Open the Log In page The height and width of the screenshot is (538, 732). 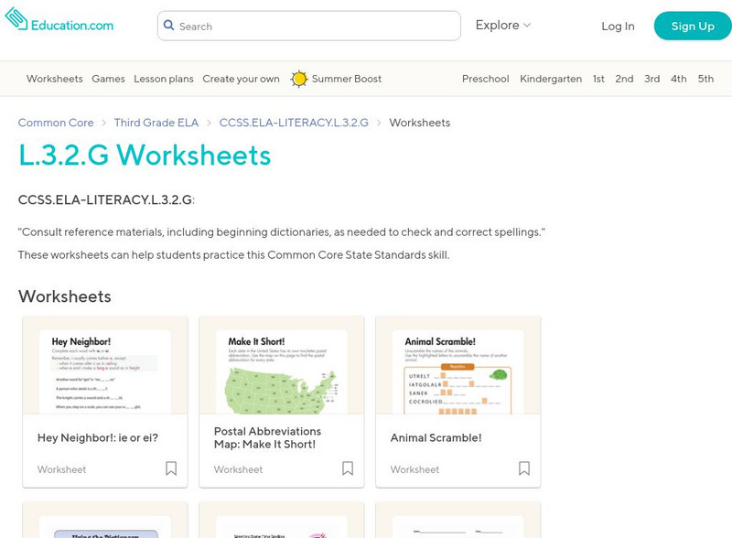pyautogui.click(x=618, y=27)
